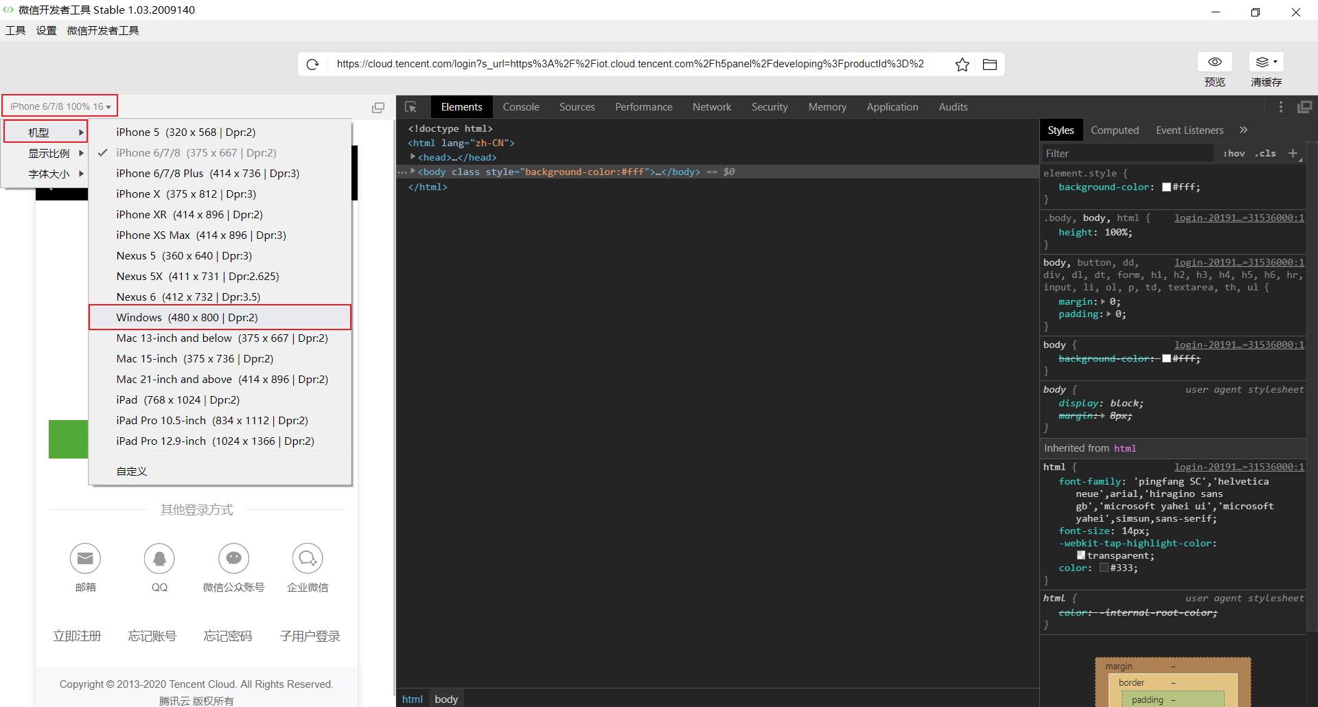
Task: Select Nexus 6 device option
Action: coord(220,297)
